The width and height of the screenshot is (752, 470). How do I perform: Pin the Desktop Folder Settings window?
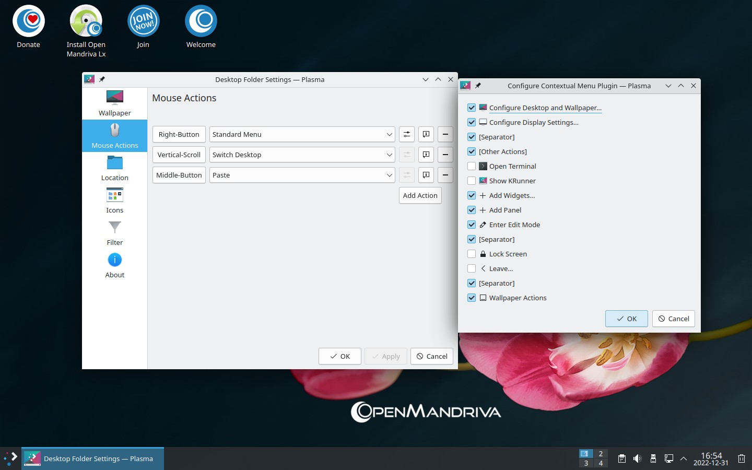[x=102, y=79]
